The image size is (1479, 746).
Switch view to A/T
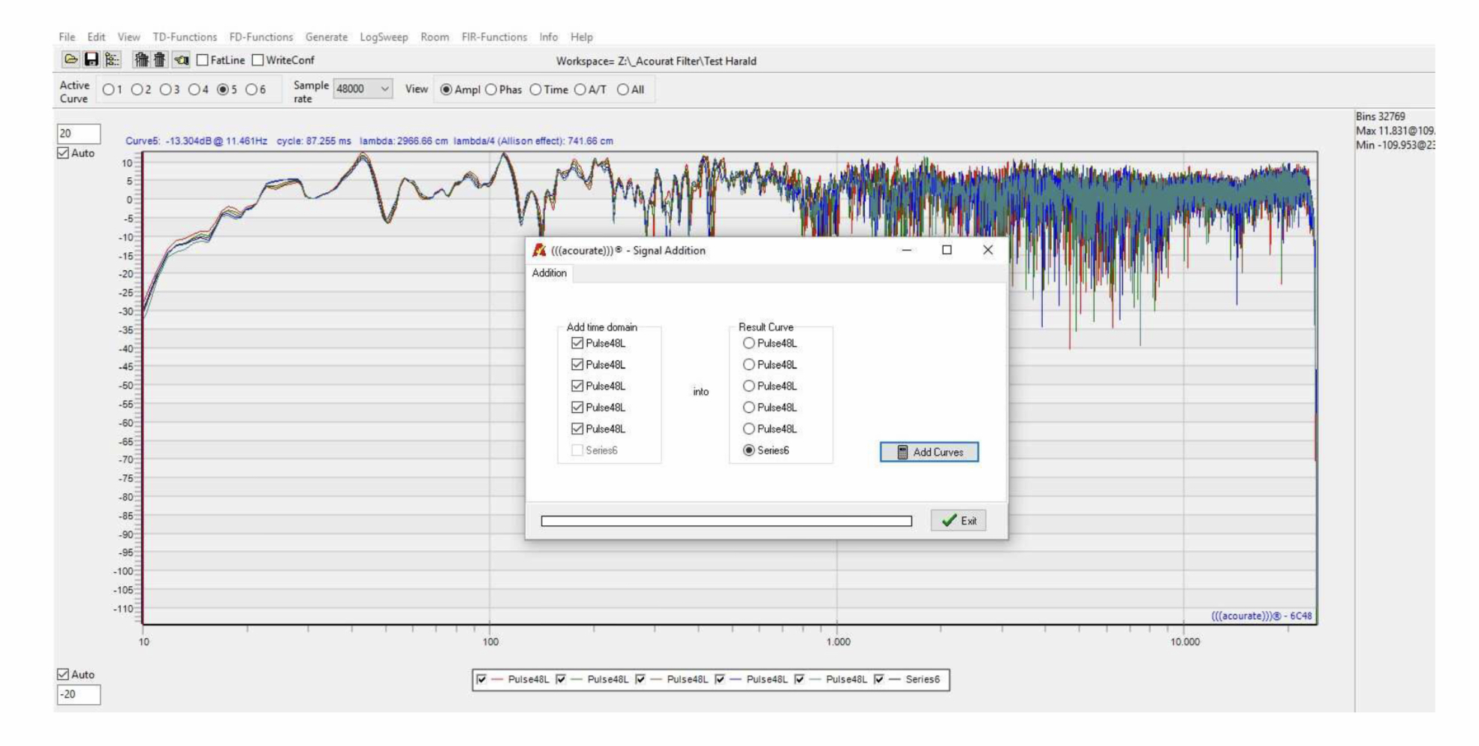pos(580,89)
